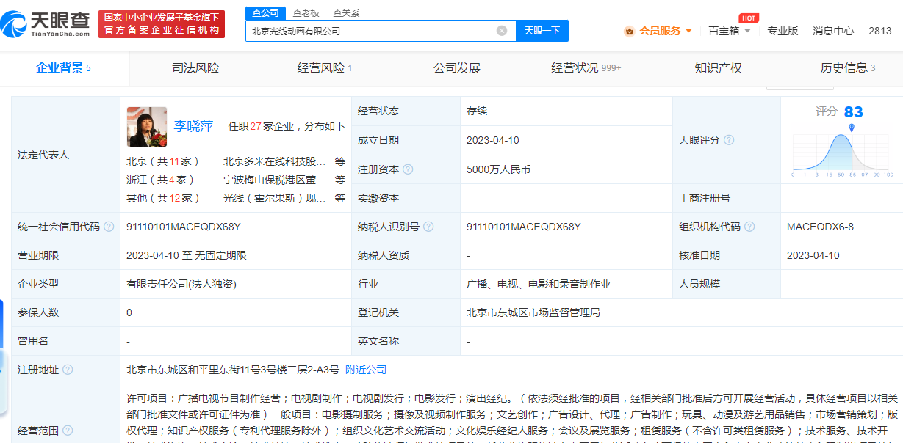The image size is (903, 443).
Task: Expand the 百宝箱 dropdown
Action: coord(730,31)
